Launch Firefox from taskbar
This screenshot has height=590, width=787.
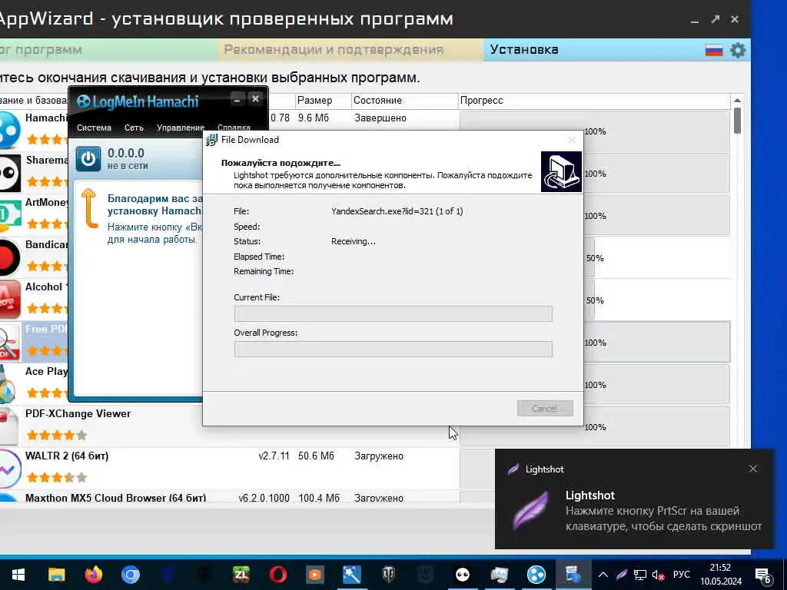pyautogui.click(x=93, y=575)
